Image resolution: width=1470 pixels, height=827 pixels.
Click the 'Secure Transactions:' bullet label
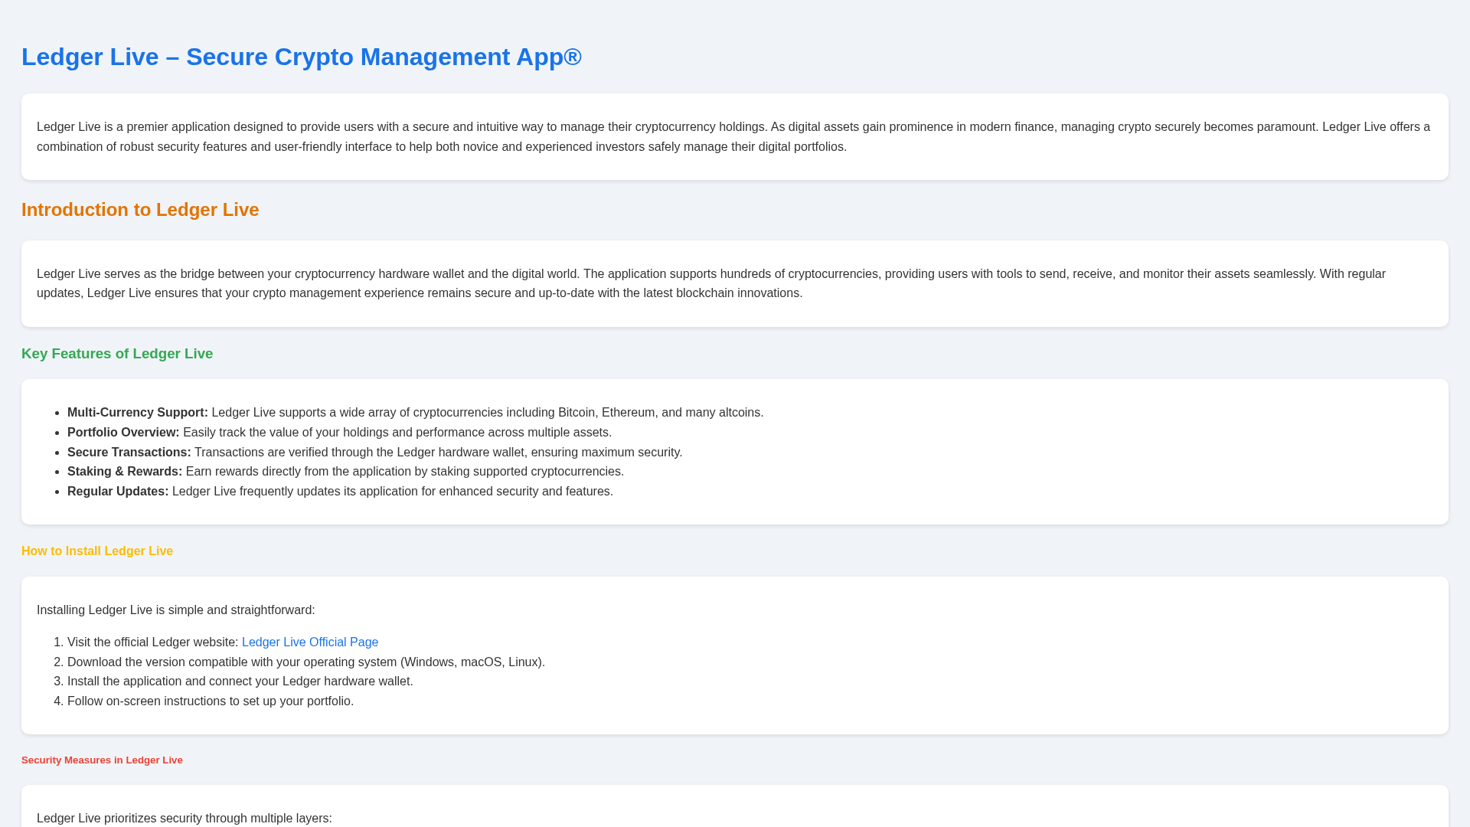point(129,453)
